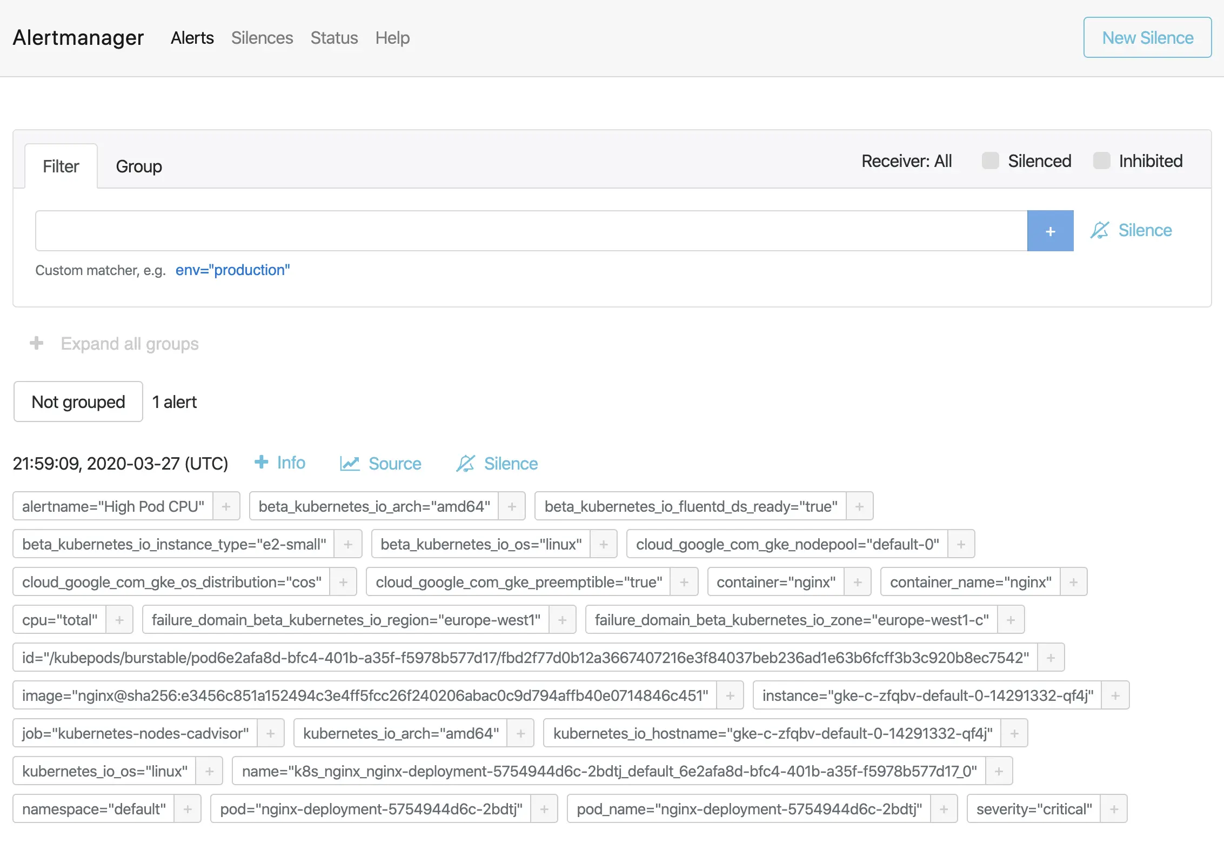Click the New Silence button
1224x843 pixels.
pyautogui.click(x=1147, y=37)
